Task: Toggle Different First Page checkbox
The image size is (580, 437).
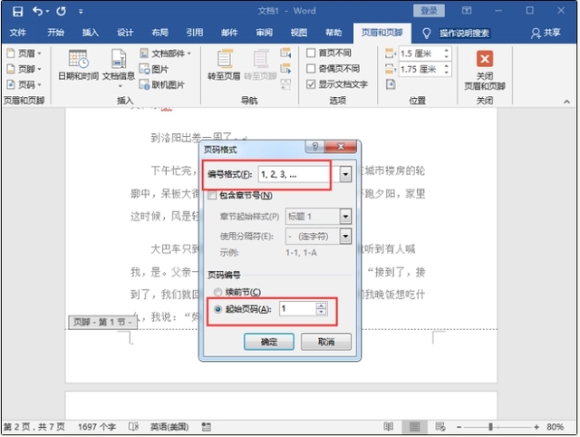Action: tap(311, 53)
